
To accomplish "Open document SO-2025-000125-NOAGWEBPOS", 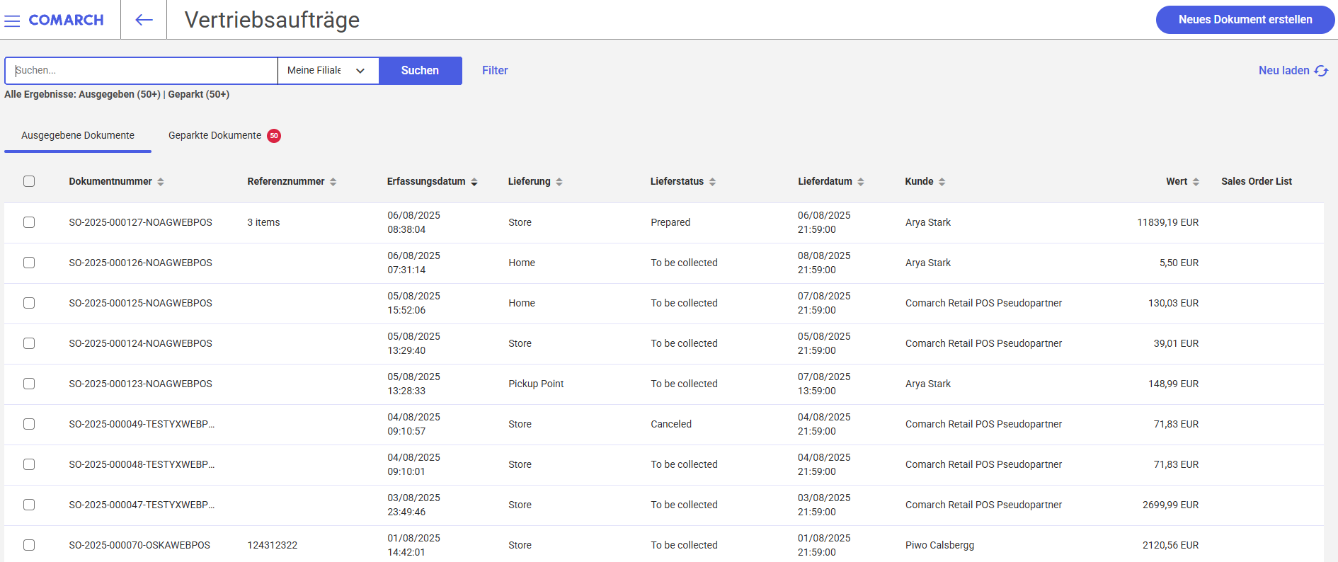I will tap(140, 303).
